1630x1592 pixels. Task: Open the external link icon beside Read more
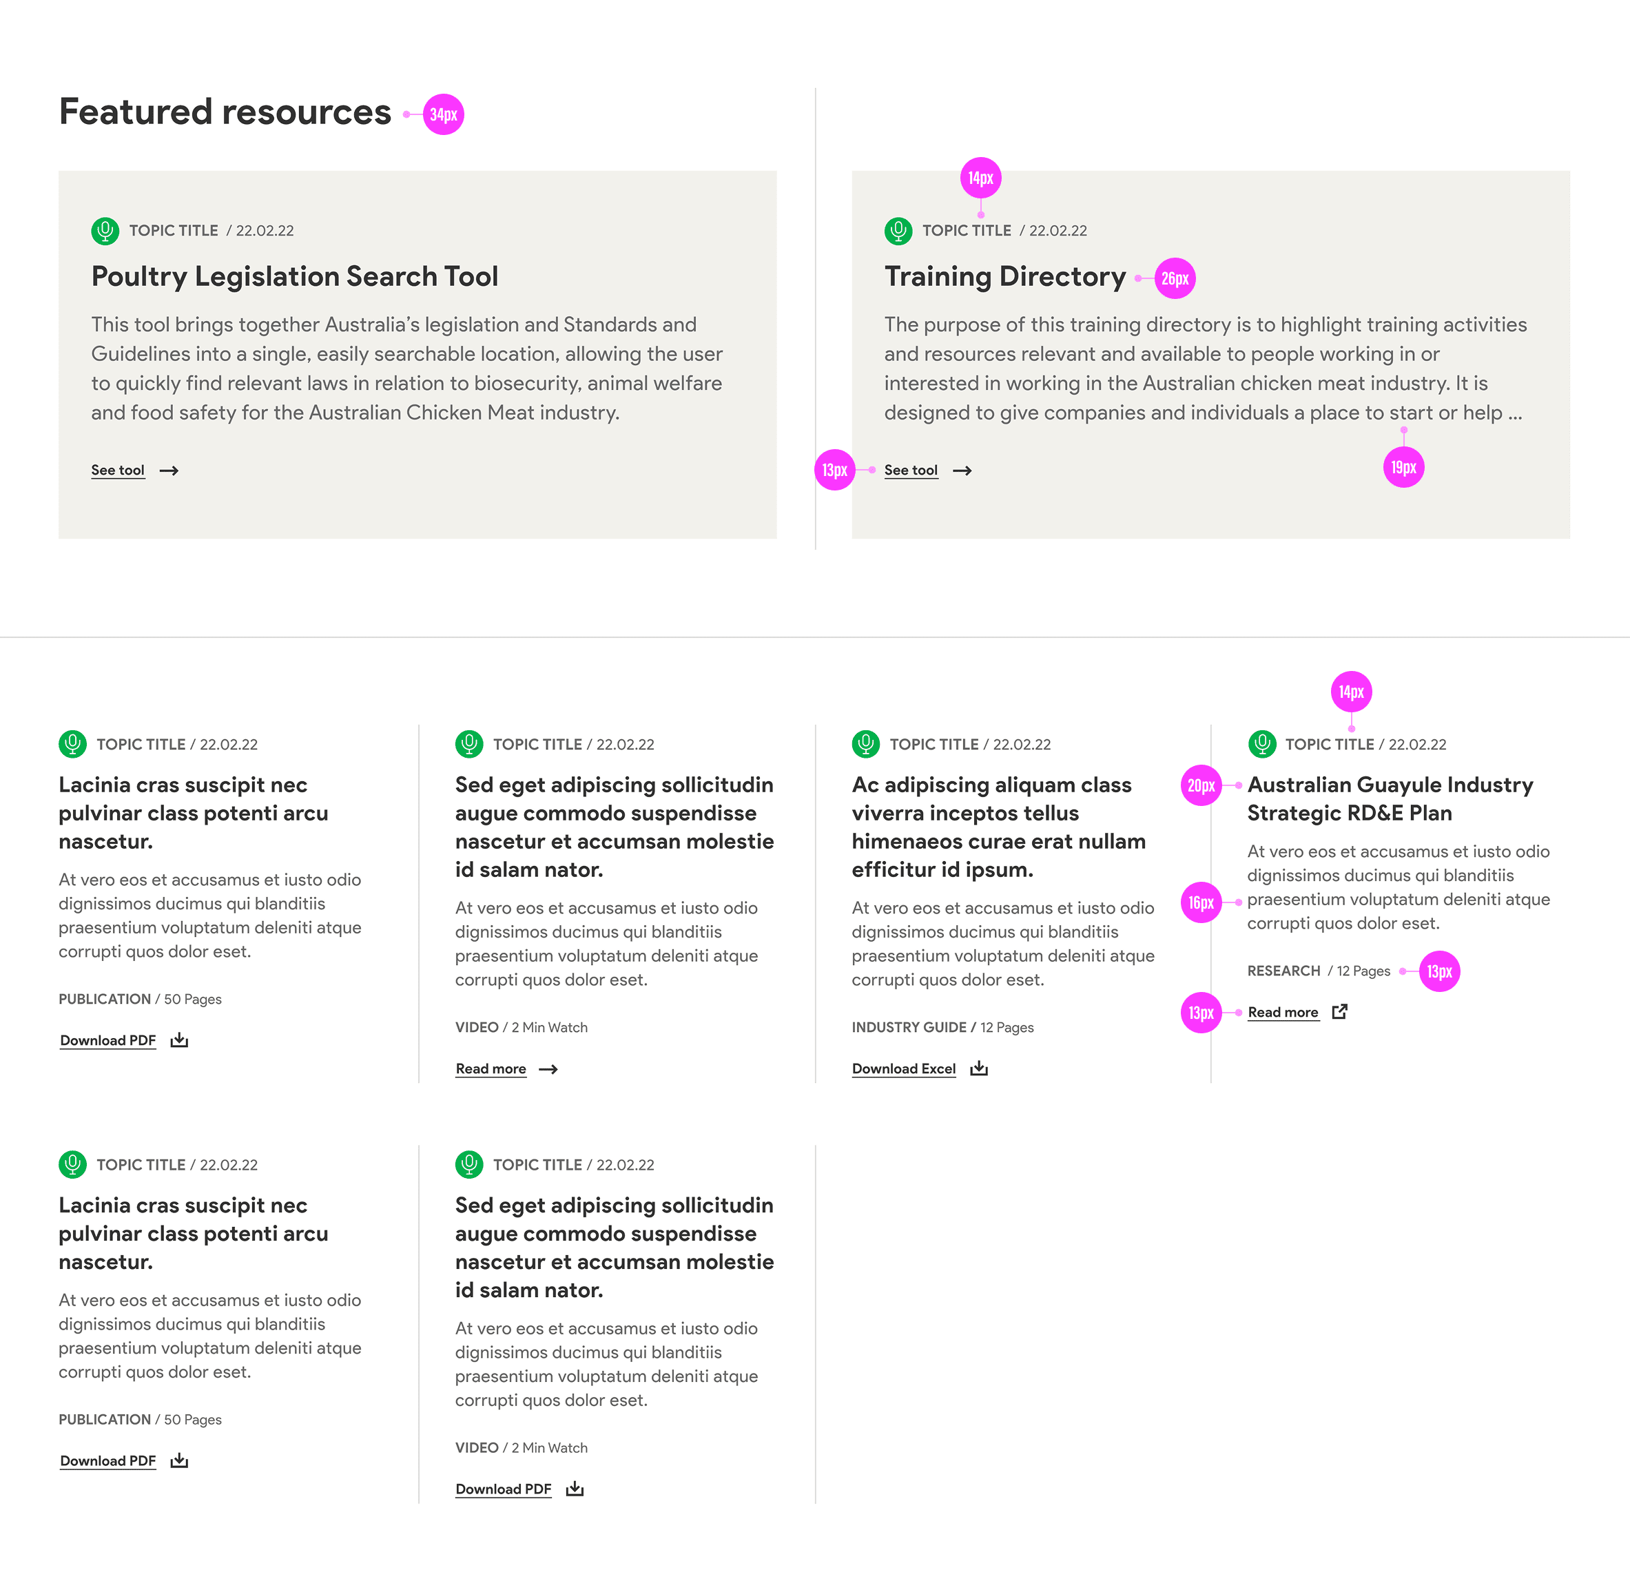(x=1340, y=1012)
